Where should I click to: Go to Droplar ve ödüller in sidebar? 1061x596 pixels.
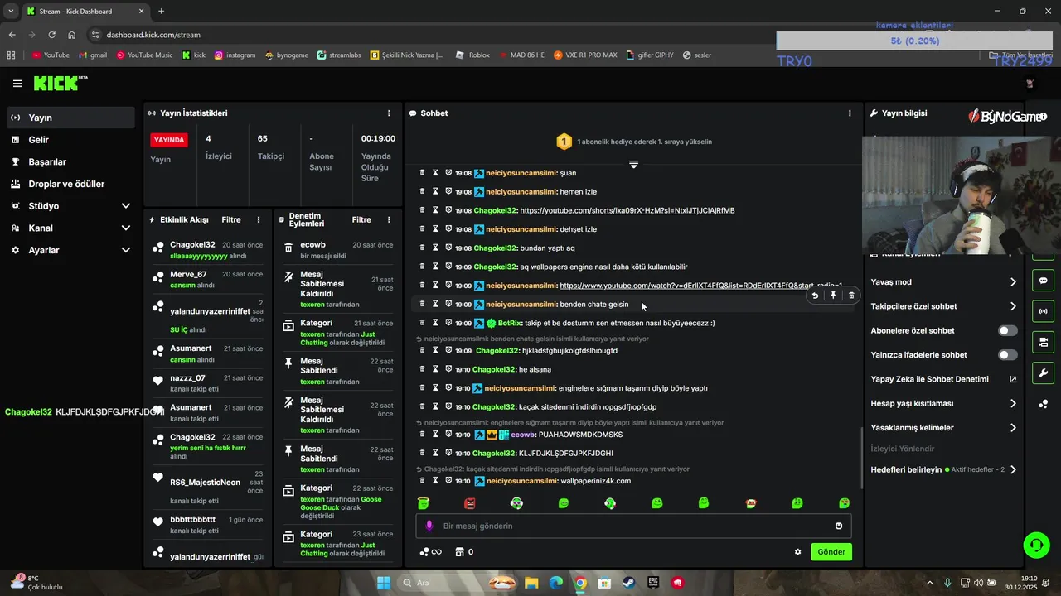[x=71, y=184]
